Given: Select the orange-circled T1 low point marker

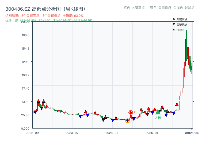Looking at the screenshot, I should (x=127, y=120).
